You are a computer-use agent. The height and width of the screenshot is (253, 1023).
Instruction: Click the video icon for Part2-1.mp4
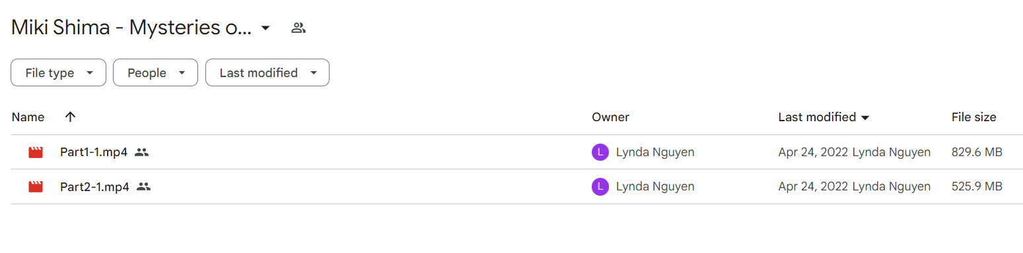click(x=36, y=186)
